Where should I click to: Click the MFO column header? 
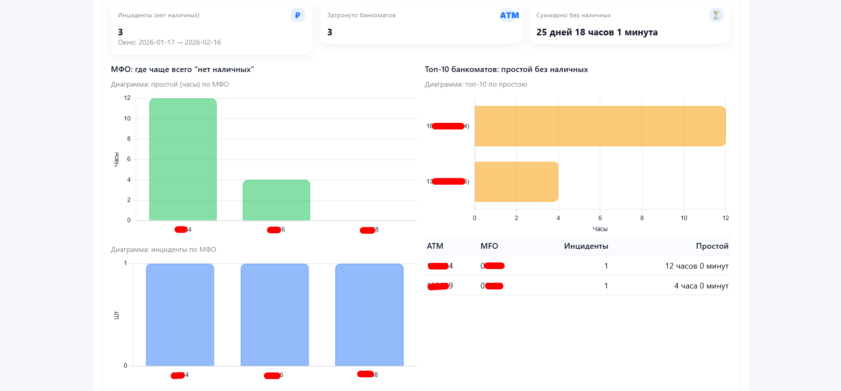[x=489, y=246]
